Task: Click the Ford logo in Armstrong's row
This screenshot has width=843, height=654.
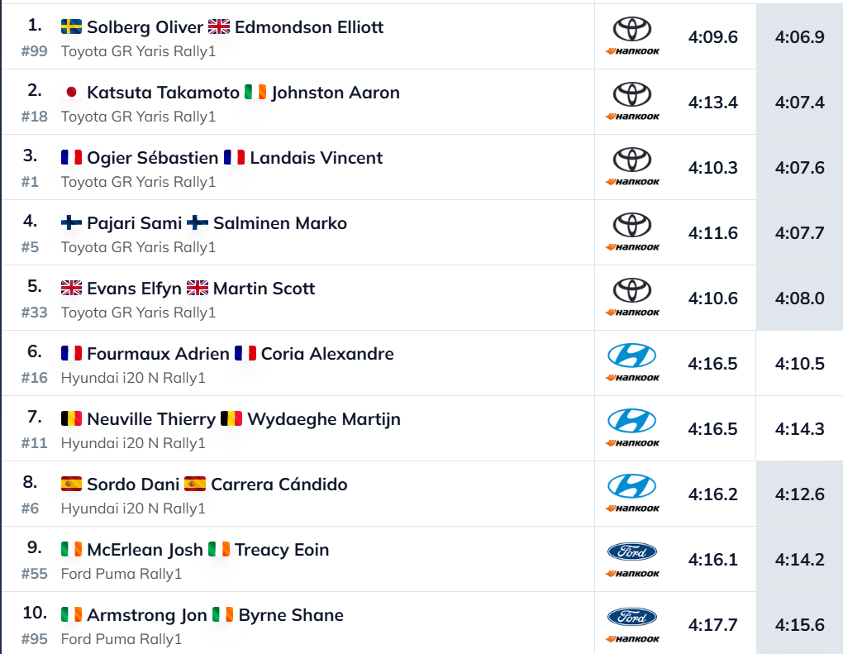Action: pos(632,617)
